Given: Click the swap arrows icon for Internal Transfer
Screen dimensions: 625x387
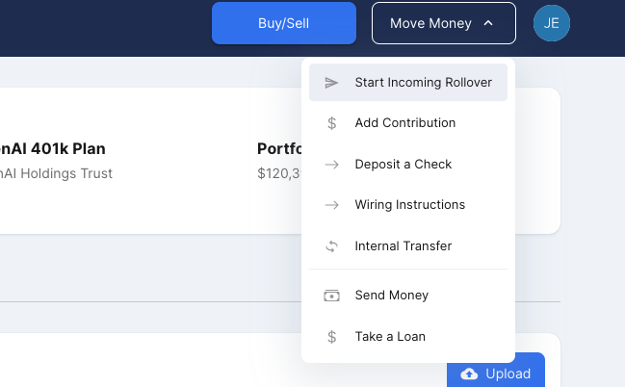Looking at the screenshot, I should click(332, 246).
